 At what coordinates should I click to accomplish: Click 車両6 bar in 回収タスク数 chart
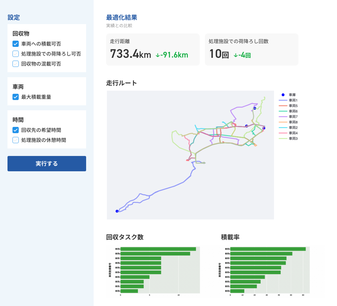(141, 263)
